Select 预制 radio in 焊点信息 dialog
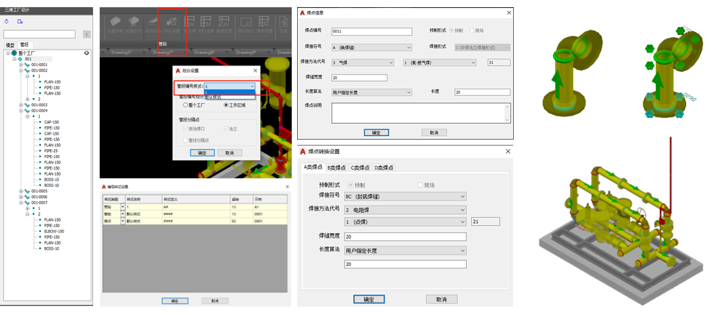 451,30
